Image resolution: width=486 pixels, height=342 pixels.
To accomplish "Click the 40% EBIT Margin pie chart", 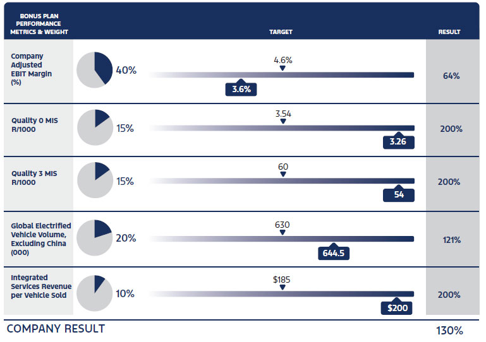I will tap(94, 70).
